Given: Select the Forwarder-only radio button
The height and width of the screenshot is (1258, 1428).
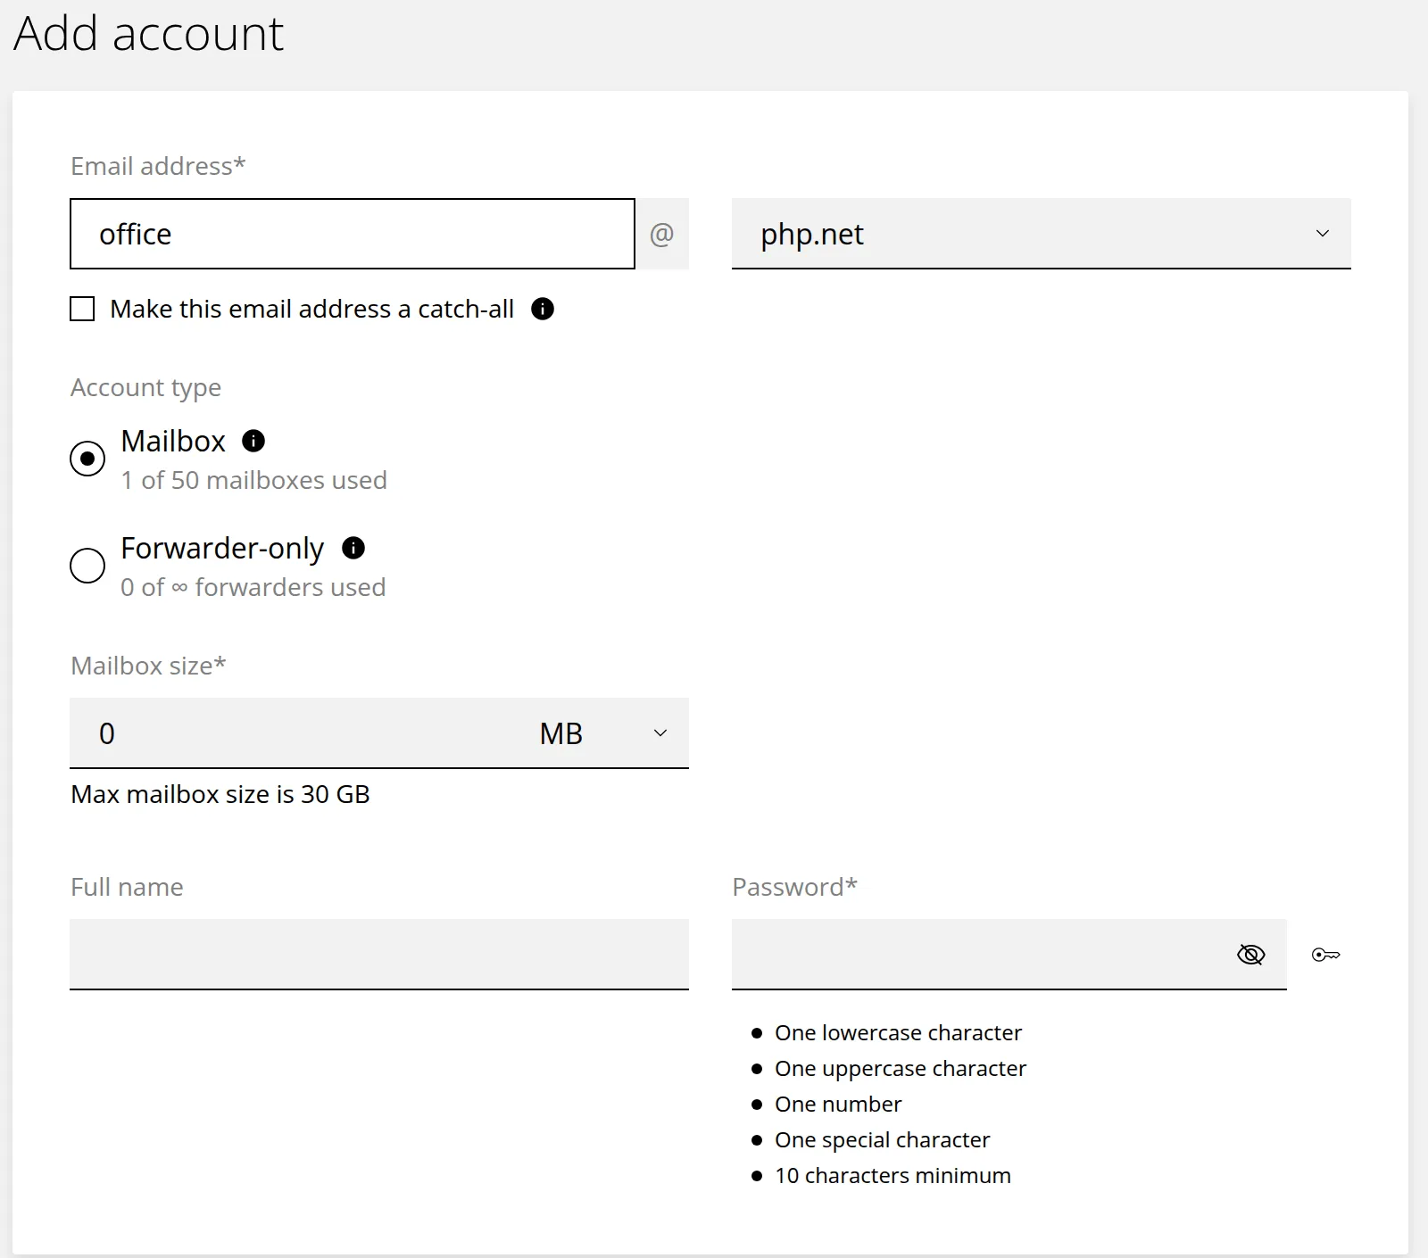Looking at the screenshot, I should 87,566.
